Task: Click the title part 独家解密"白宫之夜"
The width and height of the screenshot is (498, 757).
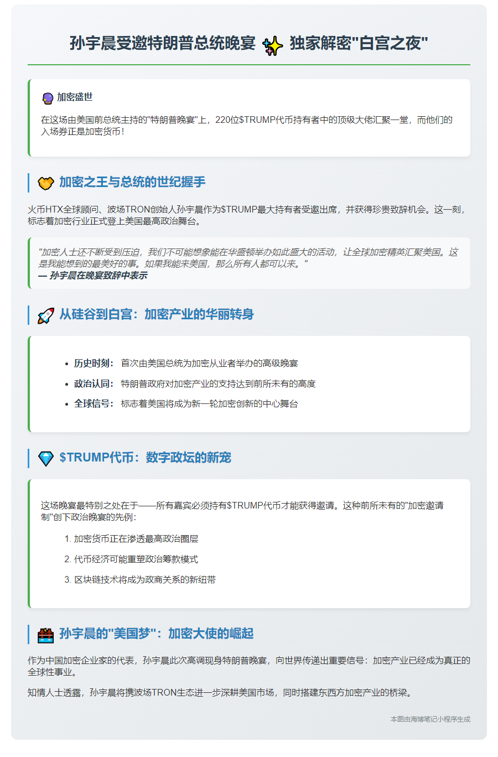Action: click(359, 43)
